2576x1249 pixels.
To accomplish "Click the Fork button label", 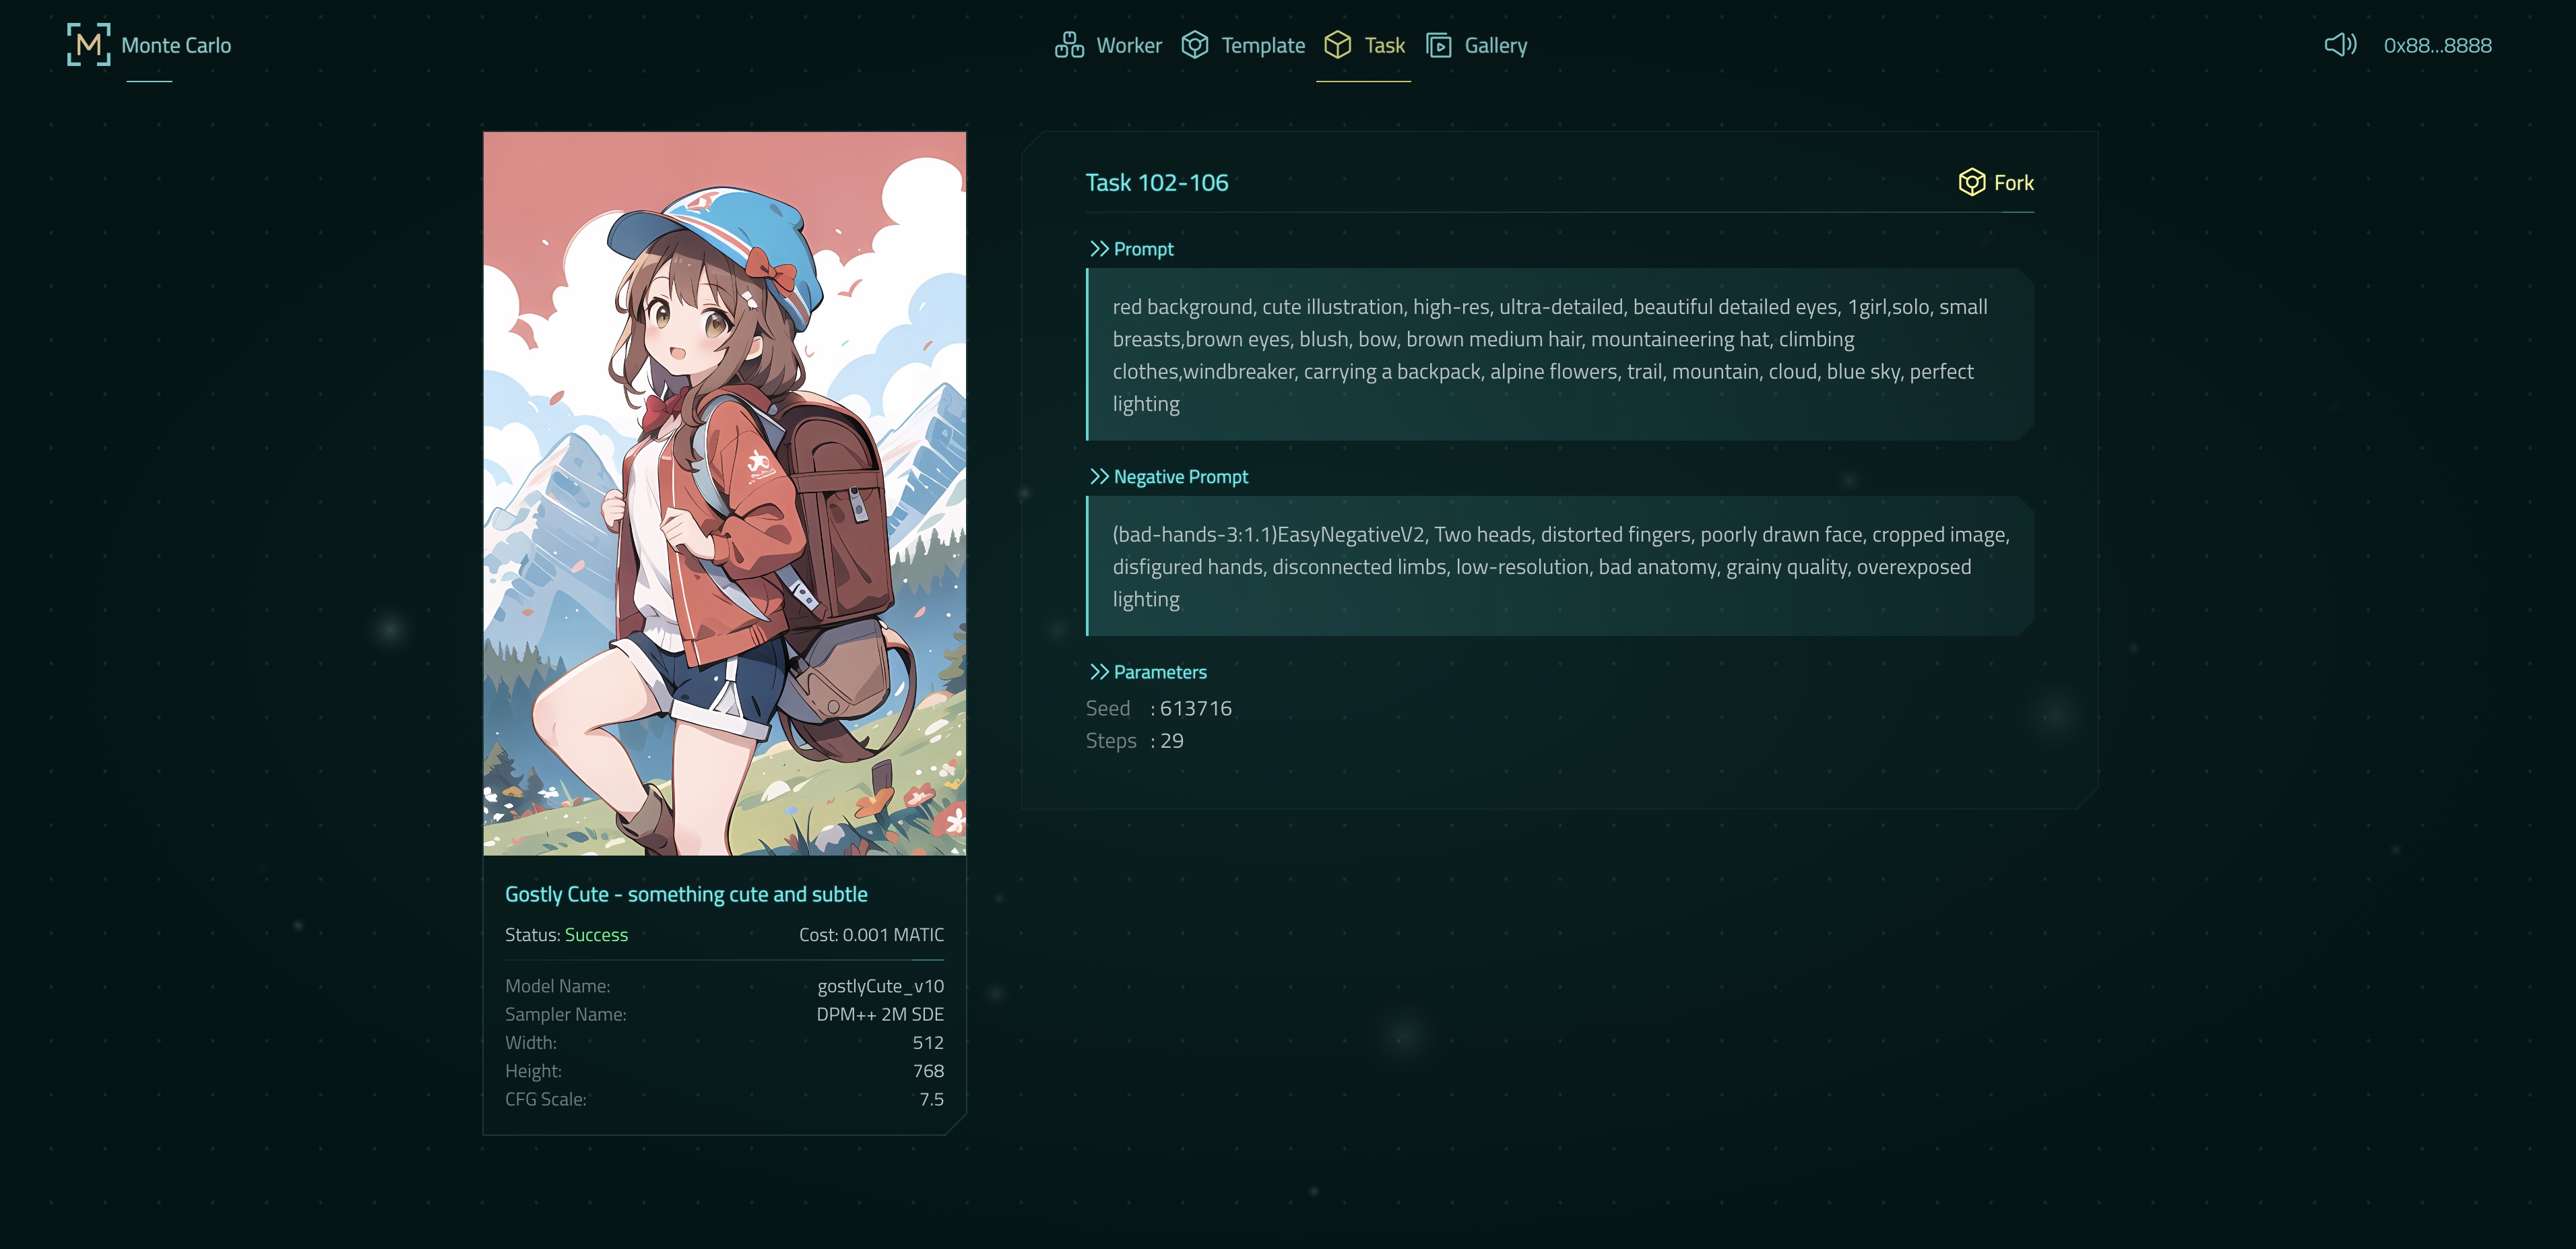I will 2013,182.
